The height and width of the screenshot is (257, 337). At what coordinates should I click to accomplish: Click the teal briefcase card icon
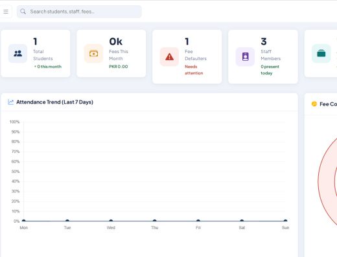321,54
